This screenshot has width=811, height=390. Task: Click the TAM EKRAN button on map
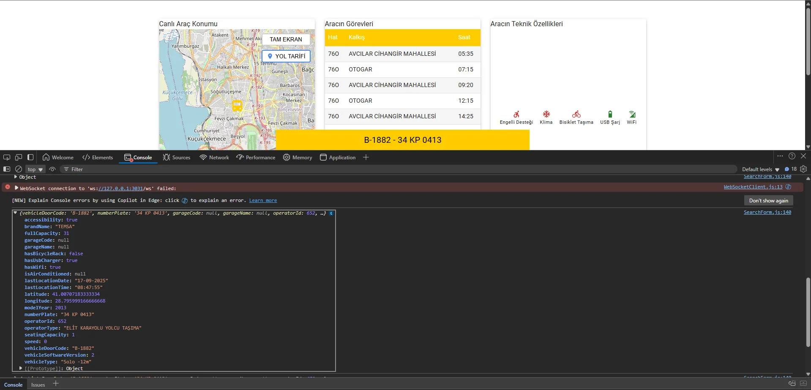pyautogui.click(x=286, y=39)
